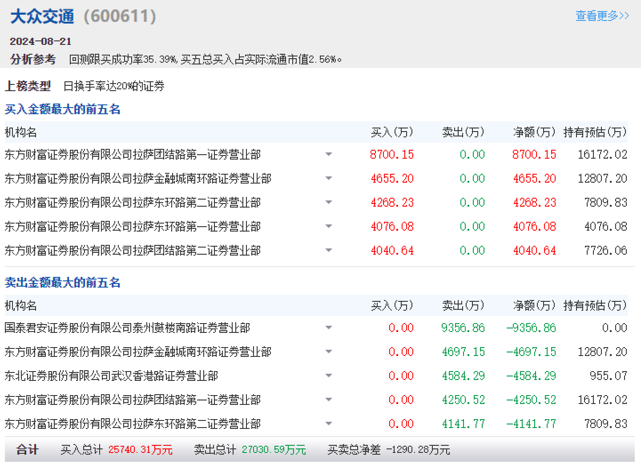The height and width of the screenshot is (464, 641).
Task: Select 拉萨东环路第一证券营业部 institution name
Action: pyautogui.click(x=133, y=227)
